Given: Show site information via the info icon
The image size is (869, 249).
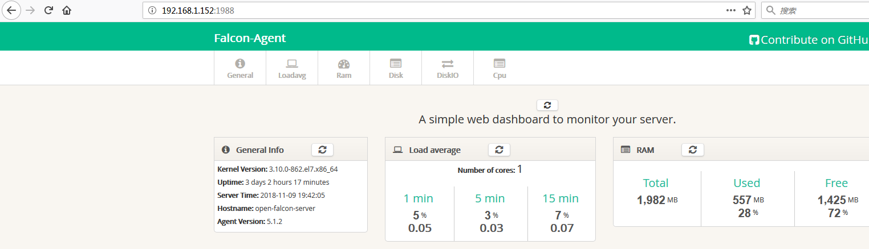Looking at the screenshot, I should point(152,10).
